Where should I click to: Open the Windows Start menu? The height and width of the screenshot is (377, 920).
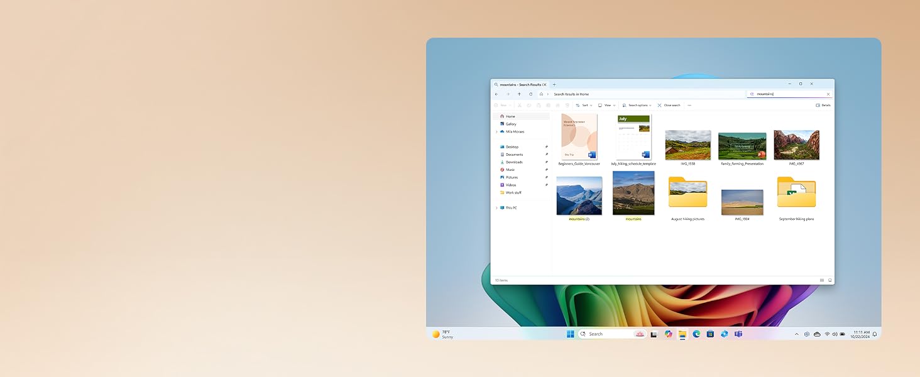(571, 334)
